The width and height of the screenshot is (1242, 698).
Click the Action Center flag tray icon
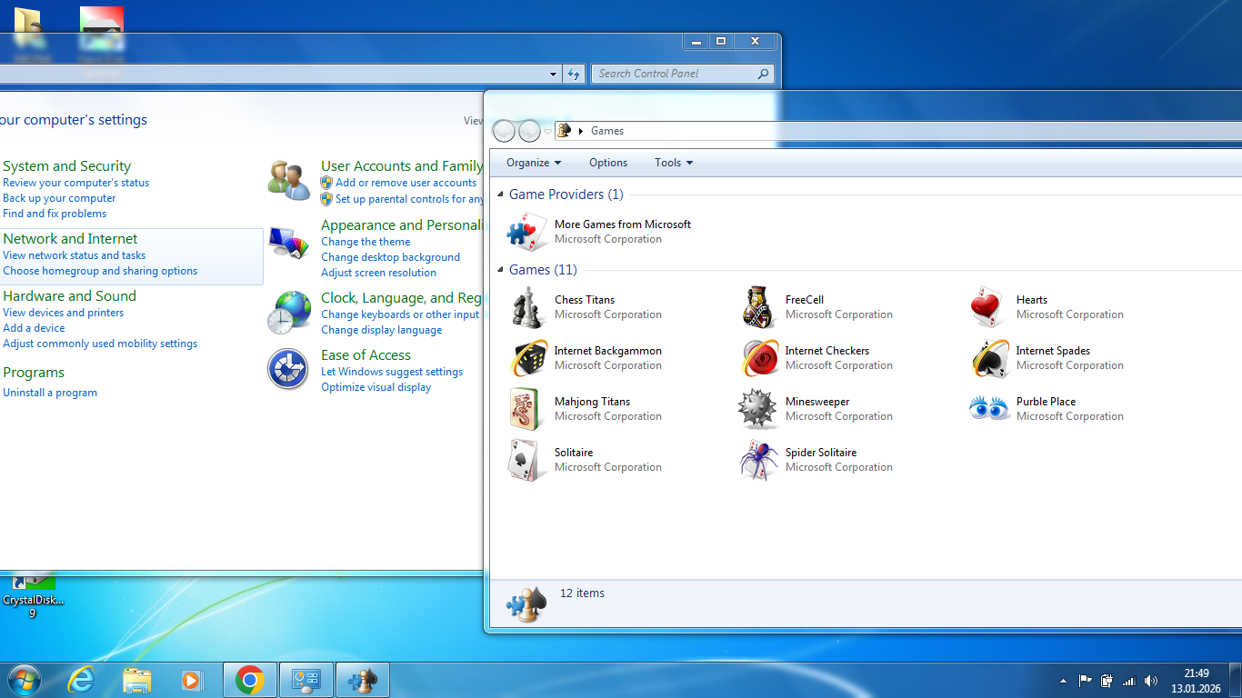tap(1085, 680)
